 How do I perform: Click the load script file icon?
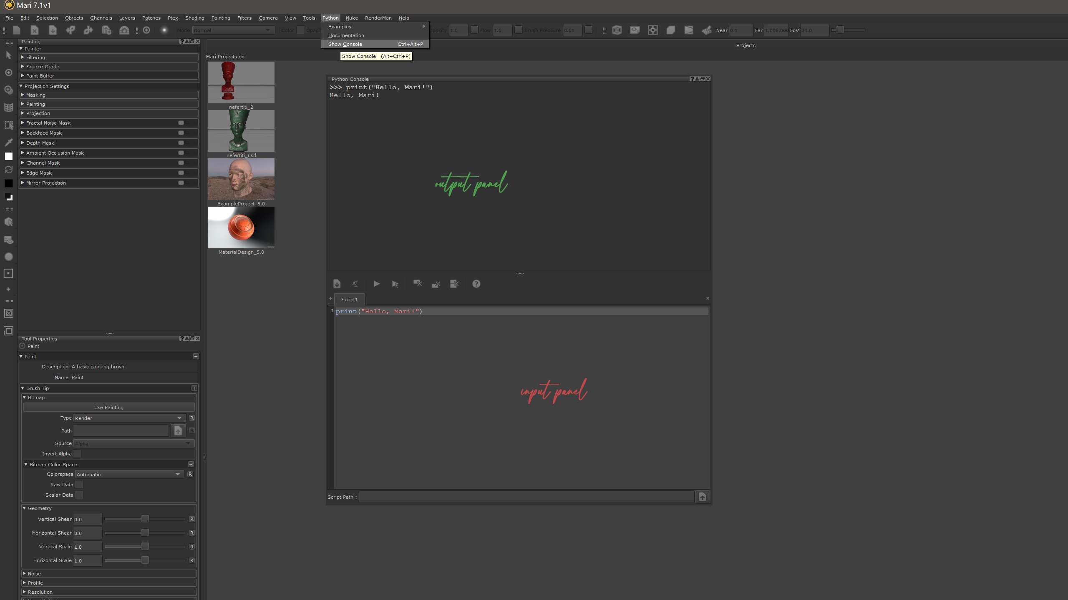click(337, 284)
